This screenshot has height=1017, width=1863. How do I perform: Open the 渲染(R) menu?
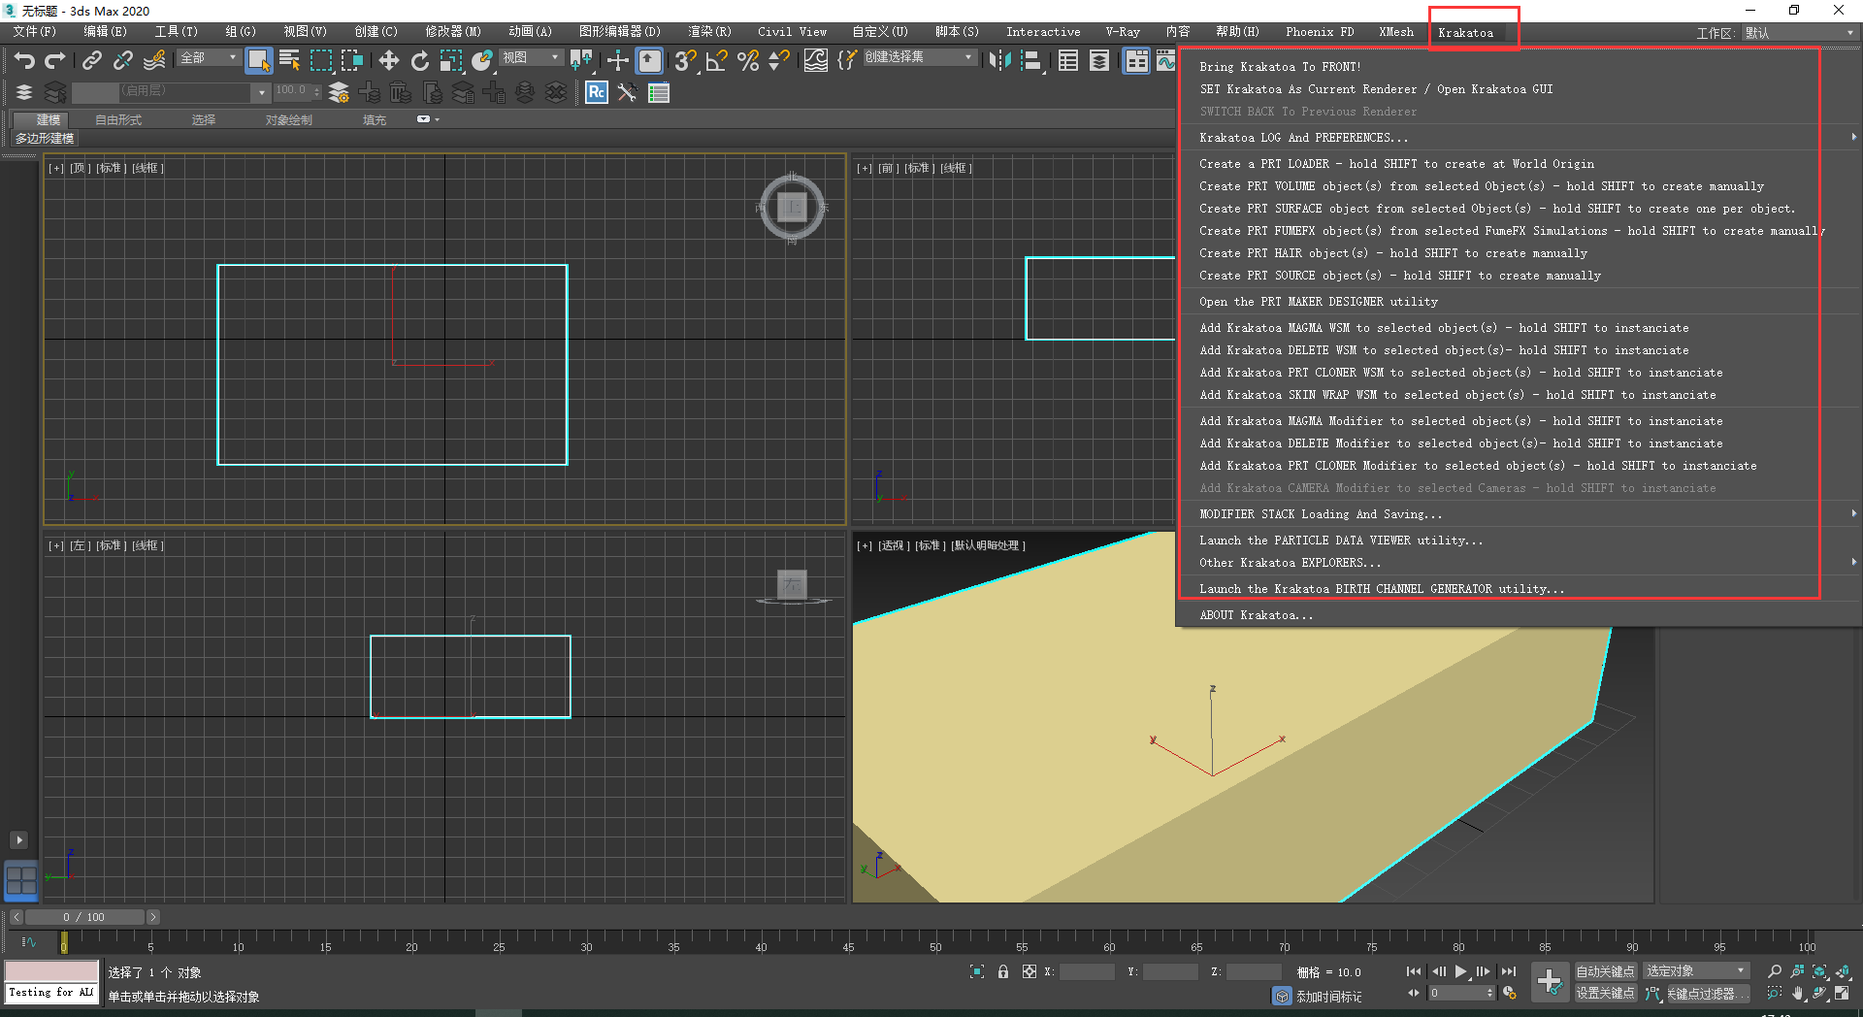(x=709, y=32)
